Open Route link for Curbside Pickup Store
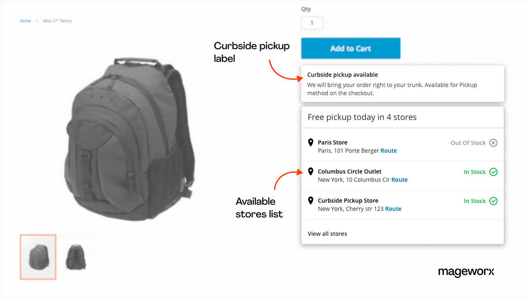The width and height of the screenshot is (527, 298). (x=393, y=209)
